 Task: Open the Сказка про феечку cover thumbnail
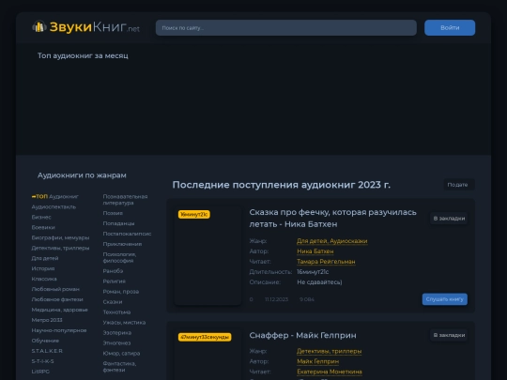[x=207, y=255]
